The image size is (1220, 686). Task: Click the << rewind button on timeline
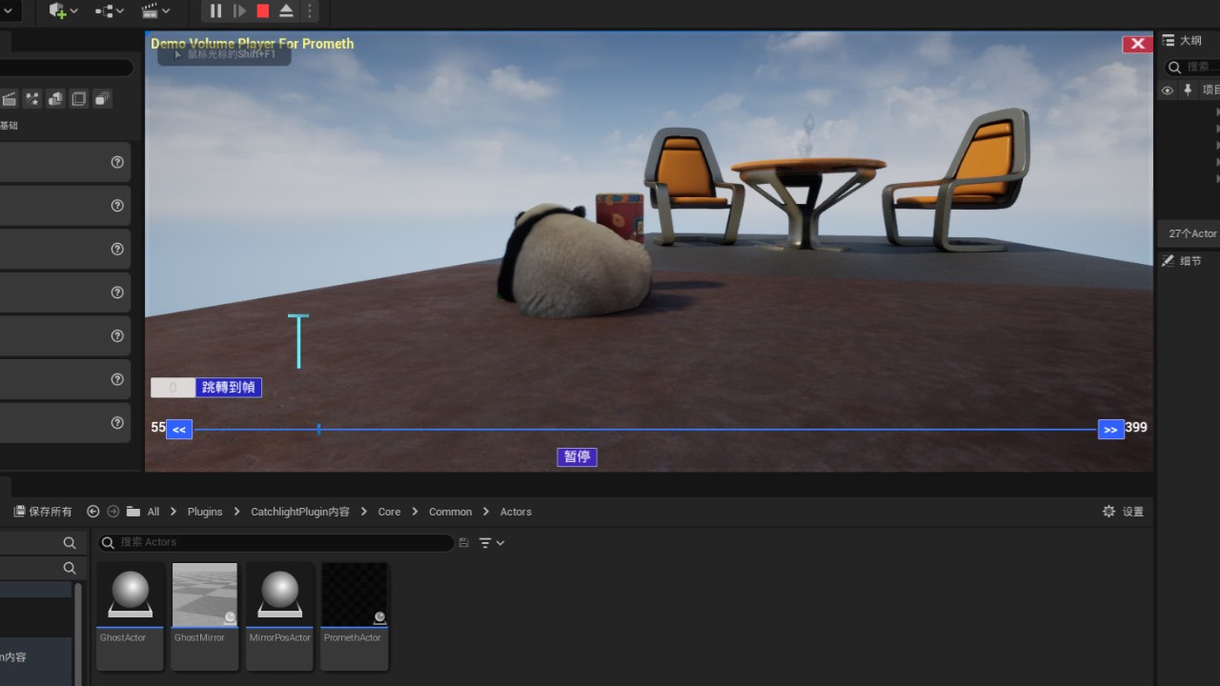point(179,430)
